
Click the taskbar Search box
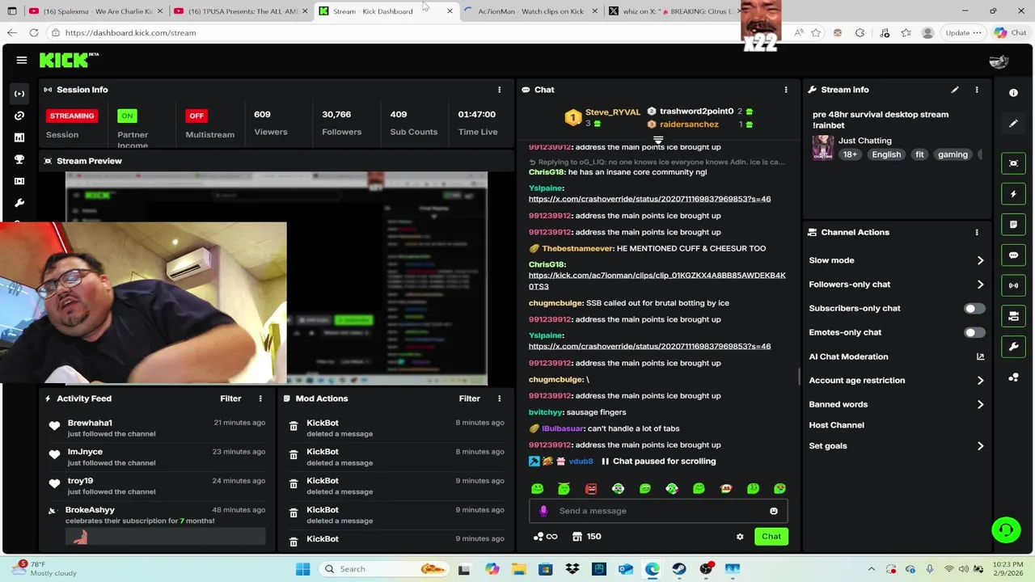(385, 569)
